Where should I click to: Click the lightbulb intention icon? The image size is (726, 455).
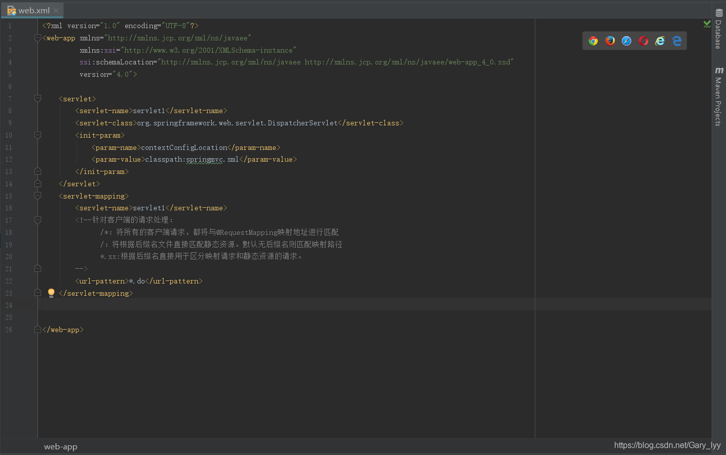click(x=51, y=293)
